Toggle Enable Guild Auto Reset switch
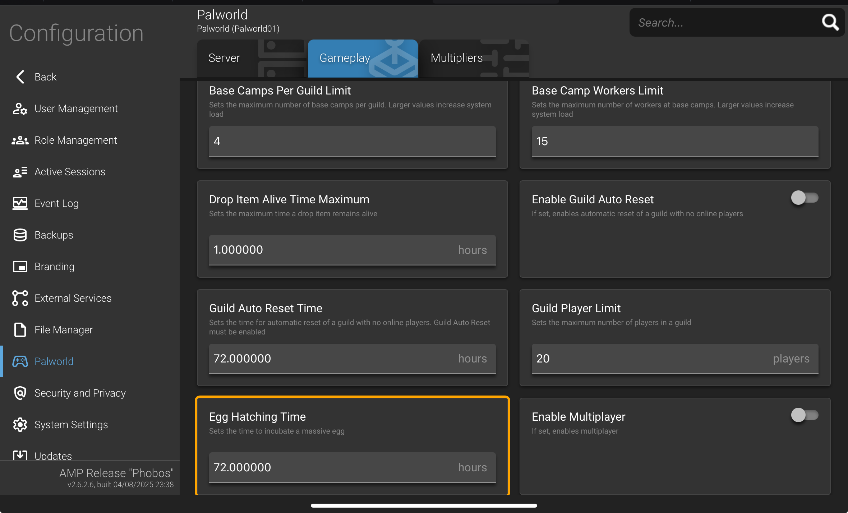 [804, 198]
